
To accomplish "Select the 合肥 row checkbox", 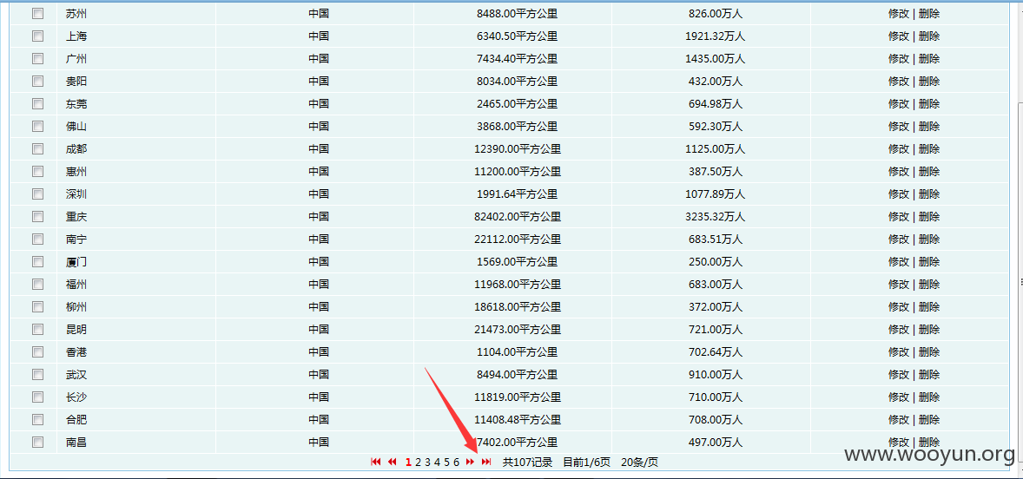I will (x=38, y=420).
